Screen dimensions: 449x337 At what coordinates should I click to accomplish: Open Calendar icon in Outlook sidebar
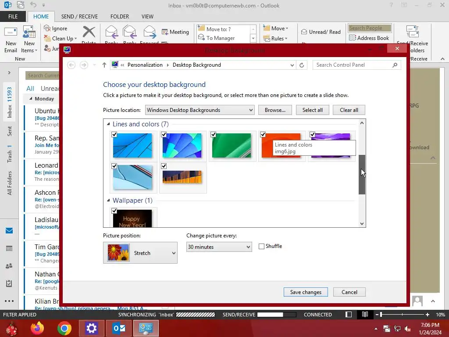click(9, 248)
